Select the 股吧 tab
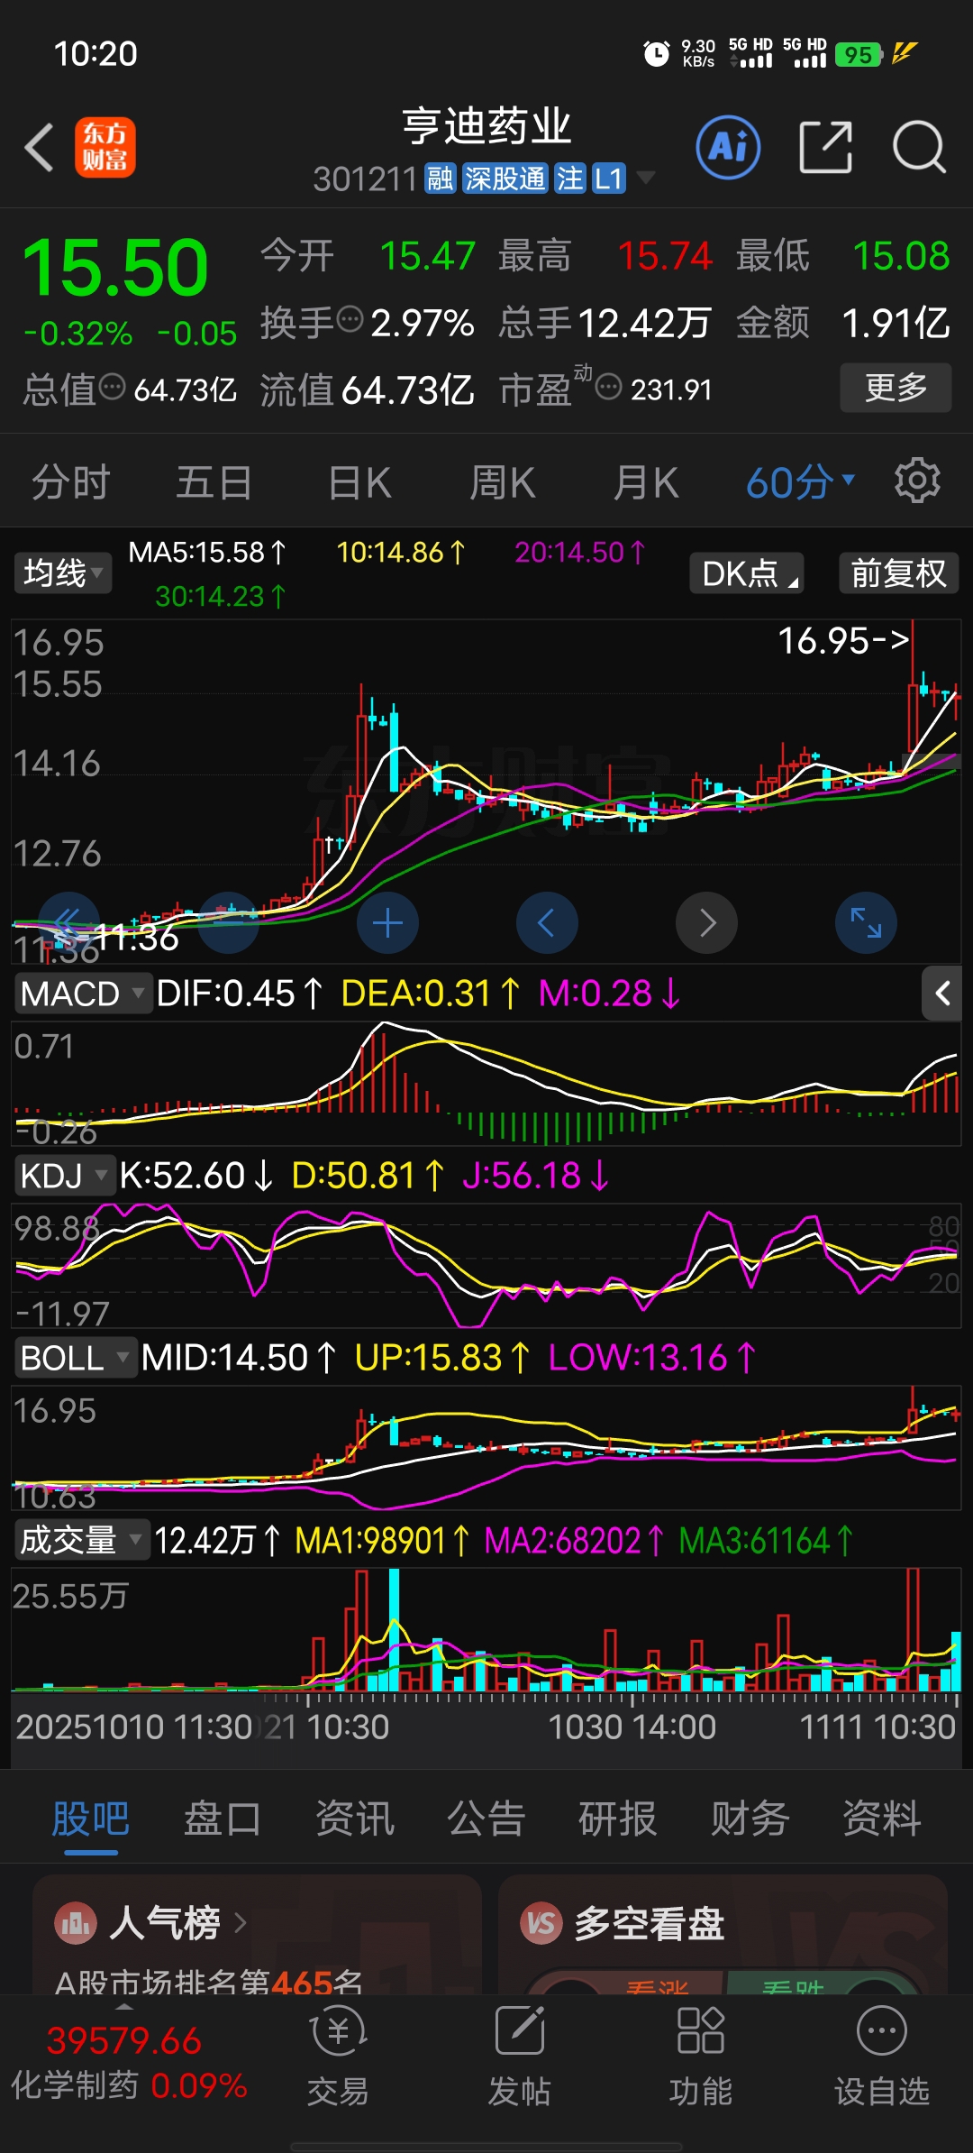The width and height of the screenshot is (973, 2153). coord(91,1818)
